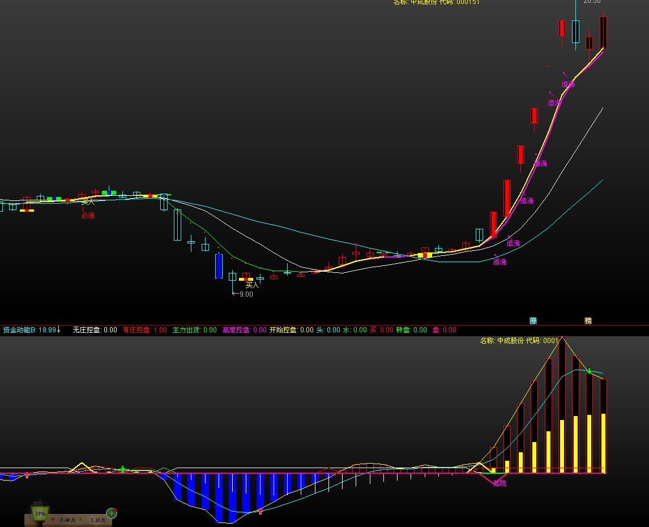Viewport: 649px width, 527px height.
Task: Click the cyan 停 marker icon
Action: point(533,320)
